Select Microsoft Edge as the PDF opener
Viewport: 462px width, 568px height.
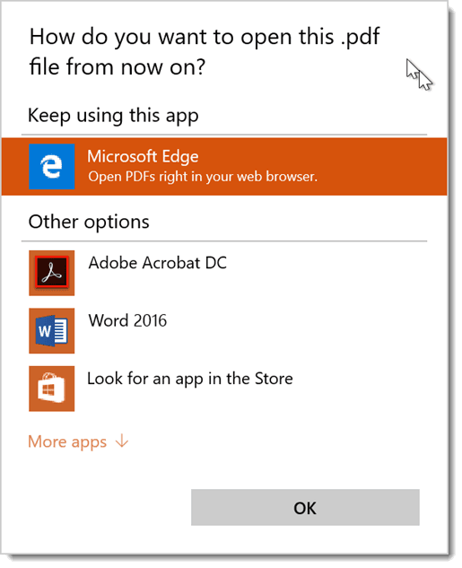(224, 167)
